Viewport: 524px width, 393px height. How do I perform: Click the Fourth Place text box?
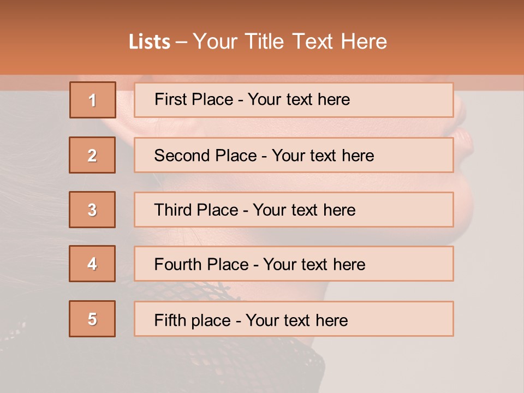294,264
